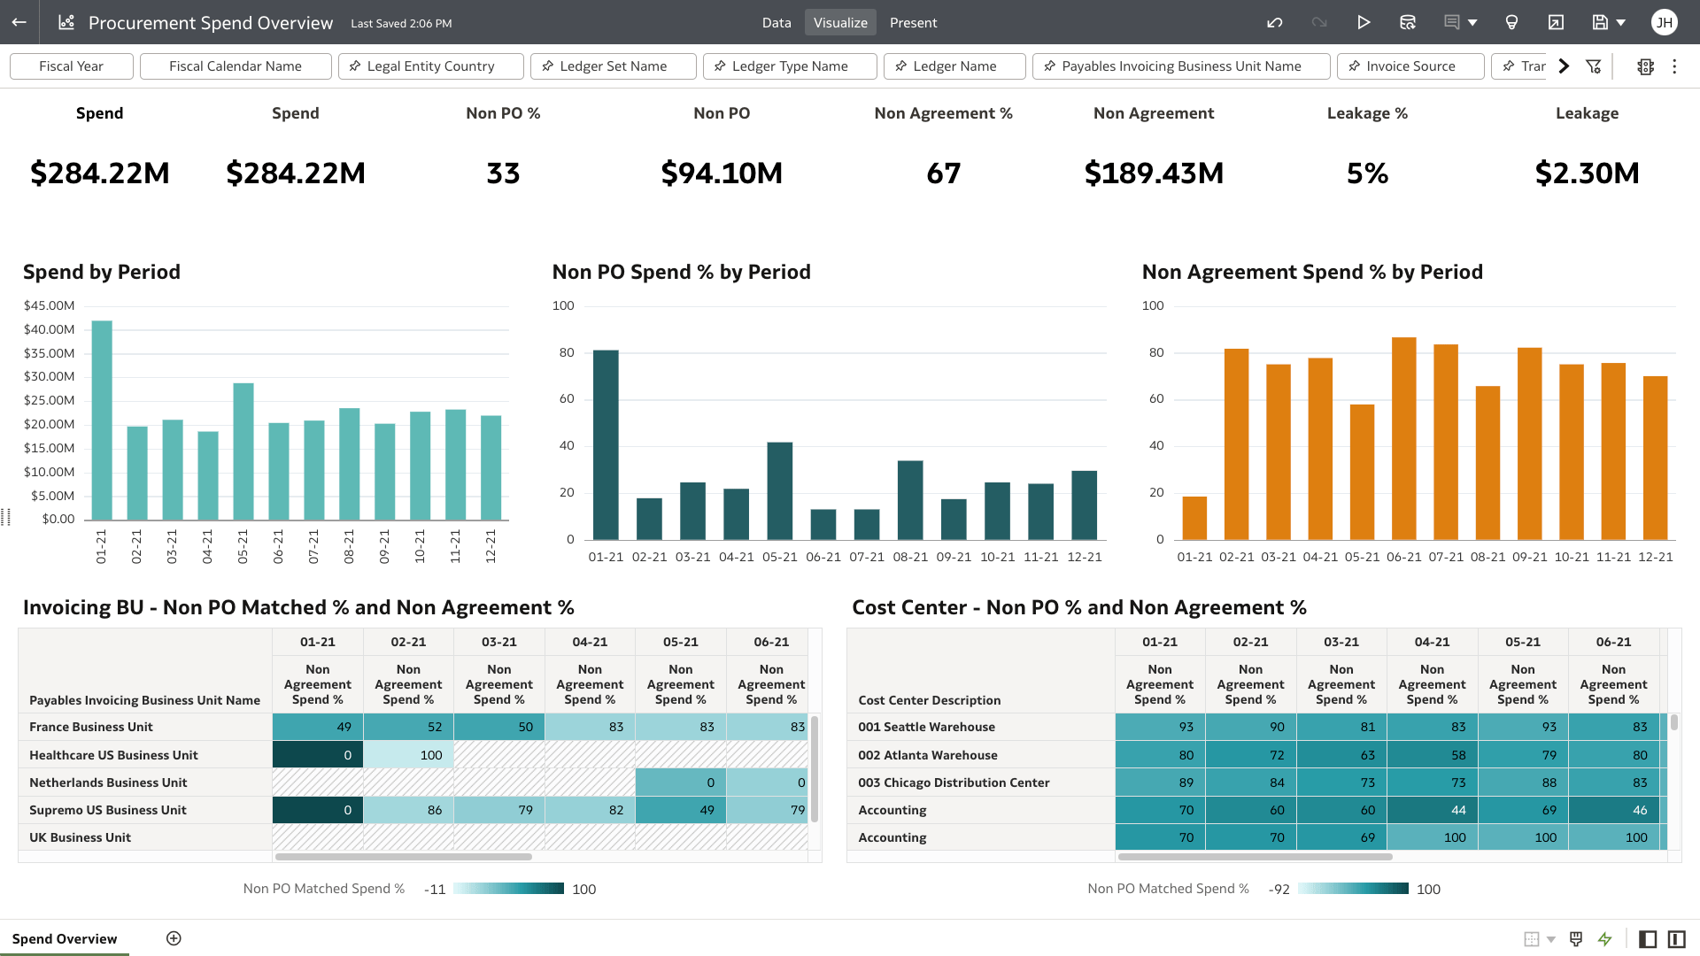Toggle the left panel visibility

1649,938
